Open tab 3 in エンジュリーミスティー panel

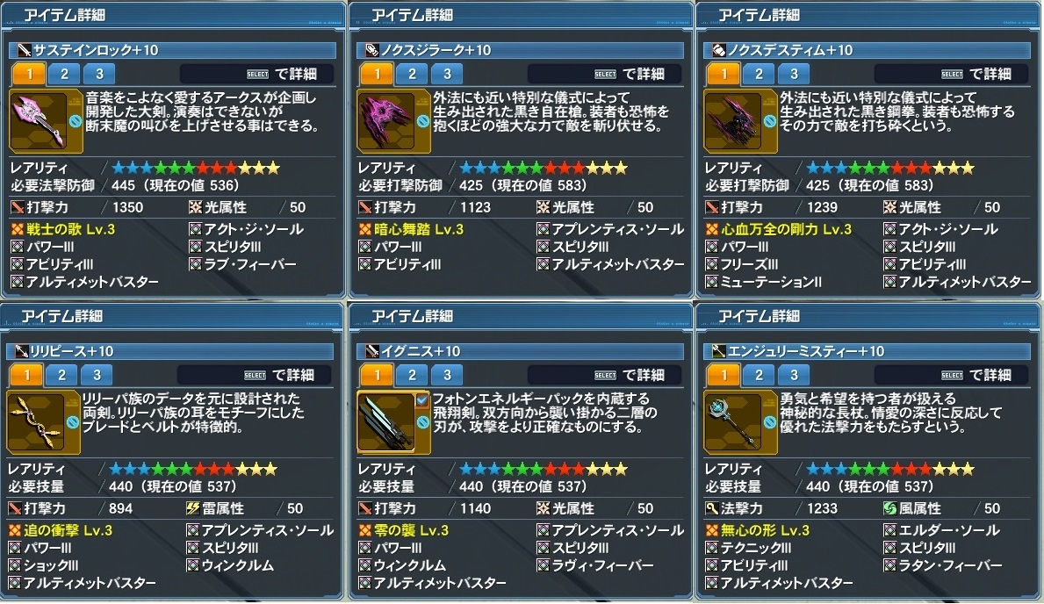(794, 375)
